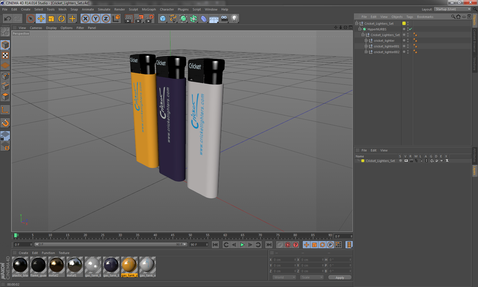Viewport: 478px width, 287px height.
Task: Render the current view
Action: tap(129, 19)
